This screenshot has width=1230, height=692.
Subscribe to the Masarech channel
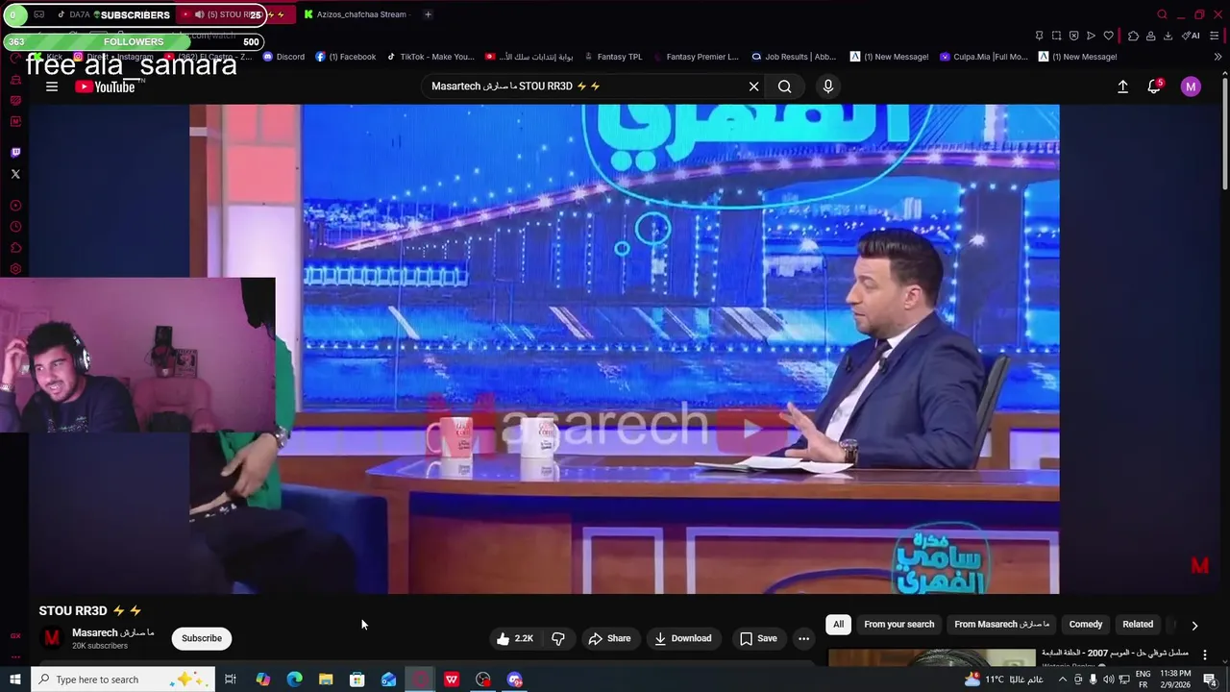pyautogui.click(x=202, y=638)
